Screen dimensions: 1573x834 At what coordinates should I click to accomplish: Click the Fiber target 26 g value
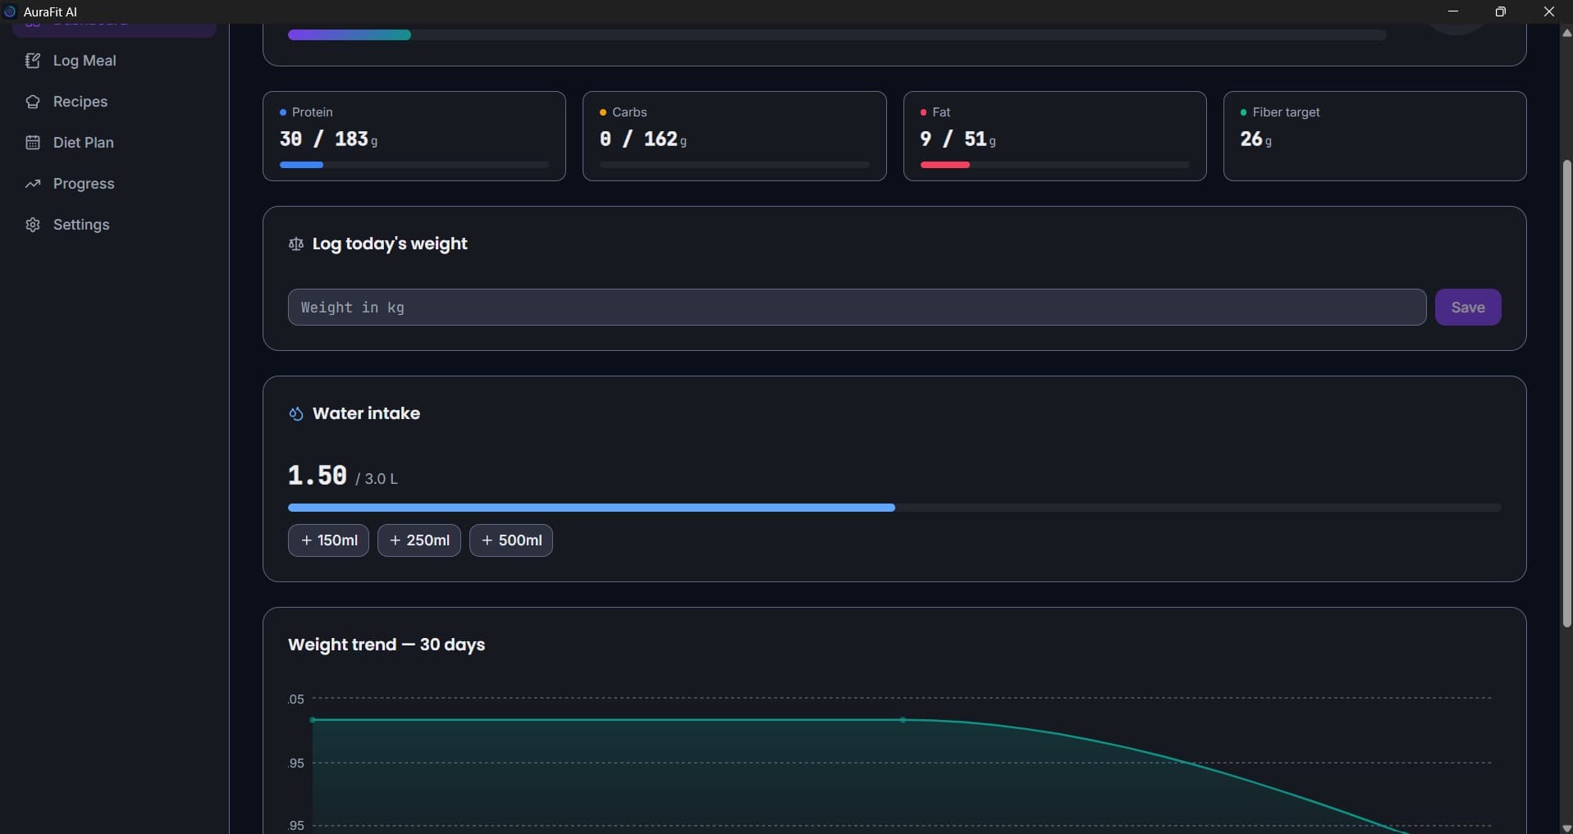[x=1256, y=139]
